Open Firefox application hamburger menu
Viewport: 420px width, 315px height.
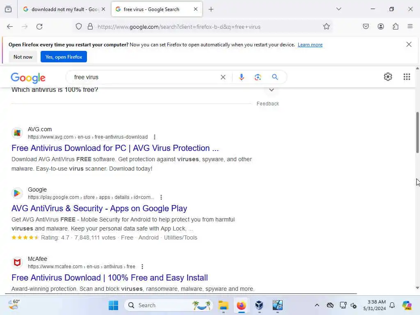[410, 26]
